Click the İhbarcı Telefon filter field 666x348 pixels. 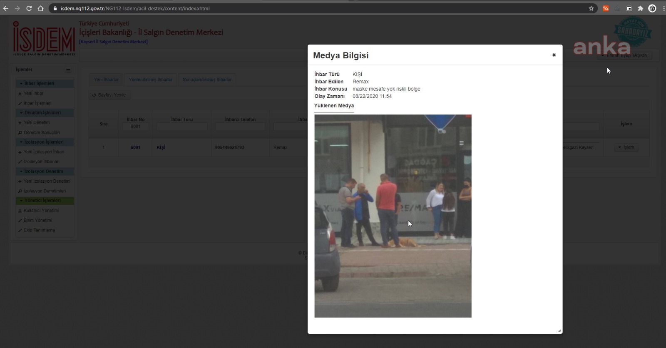pos(240,127)
